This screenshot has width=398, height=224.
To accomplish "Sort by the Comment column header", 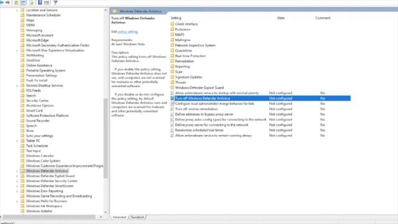I will click(323, 18).
